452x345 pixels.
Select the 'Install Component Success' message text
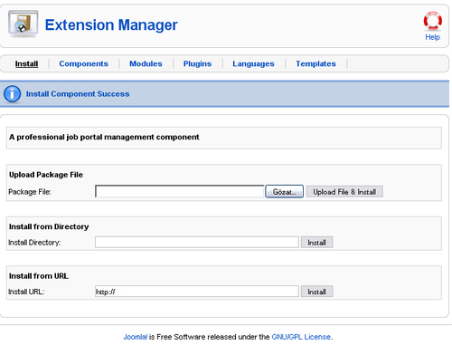(x=78, y=94)
